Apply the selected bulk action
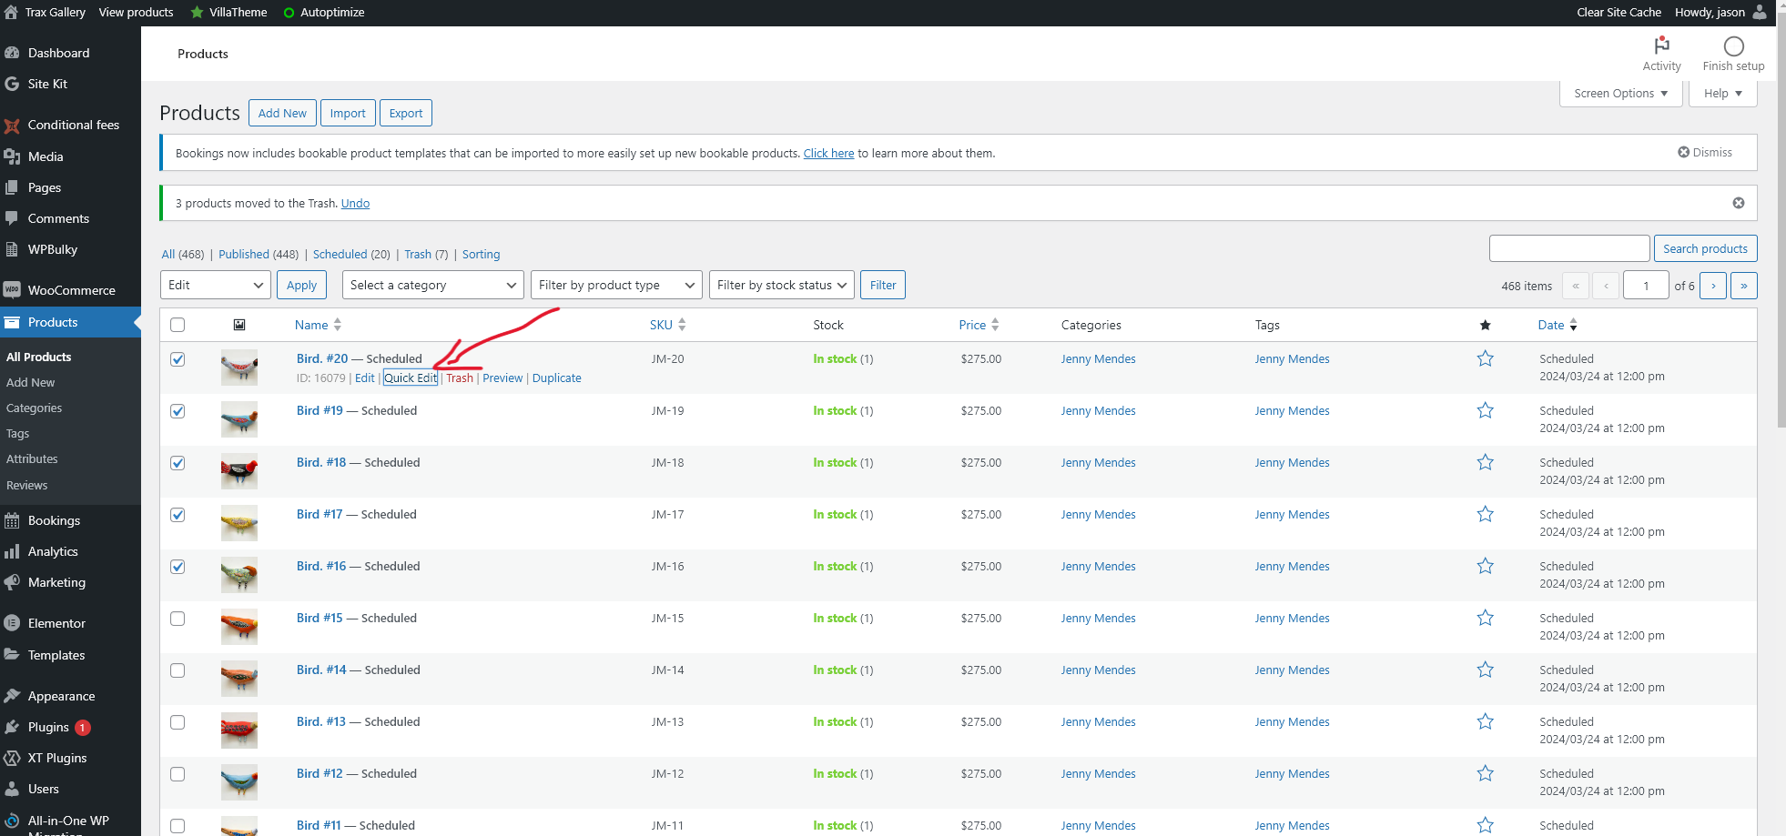The width and height of the screenshot is (1786, 836). pos(301,285)
